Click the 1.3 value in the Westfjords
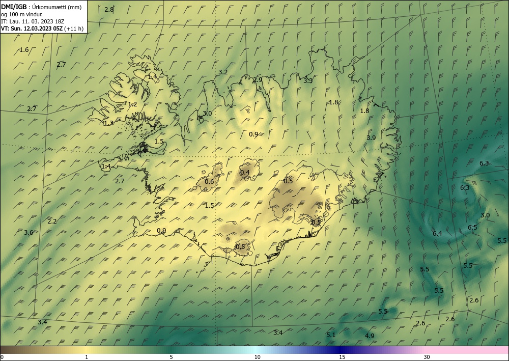The image size is (509, 361). (x=109, y=123)
